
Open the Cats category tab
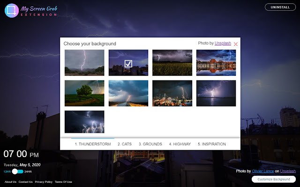(x=125, y=144)
